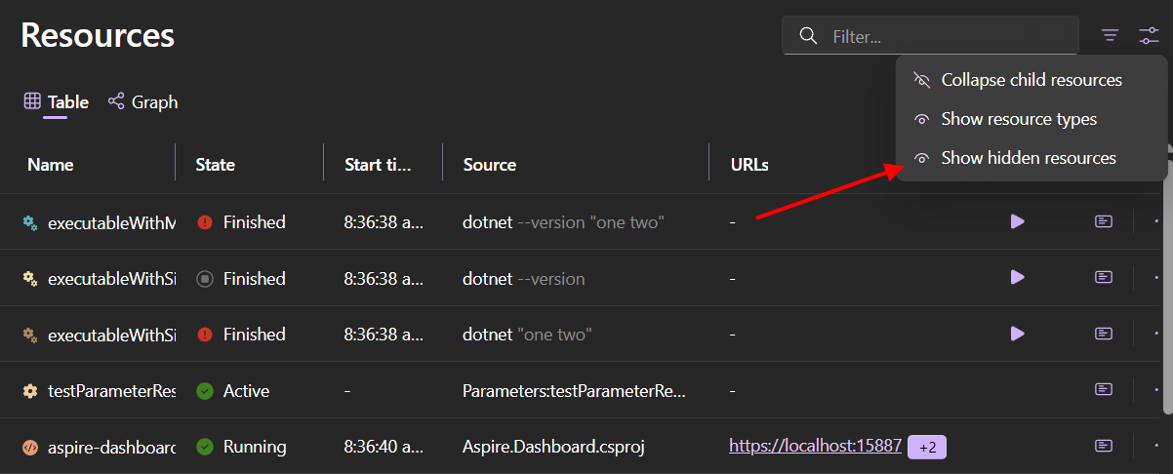Click the view options settings icon

[1149, 36]
